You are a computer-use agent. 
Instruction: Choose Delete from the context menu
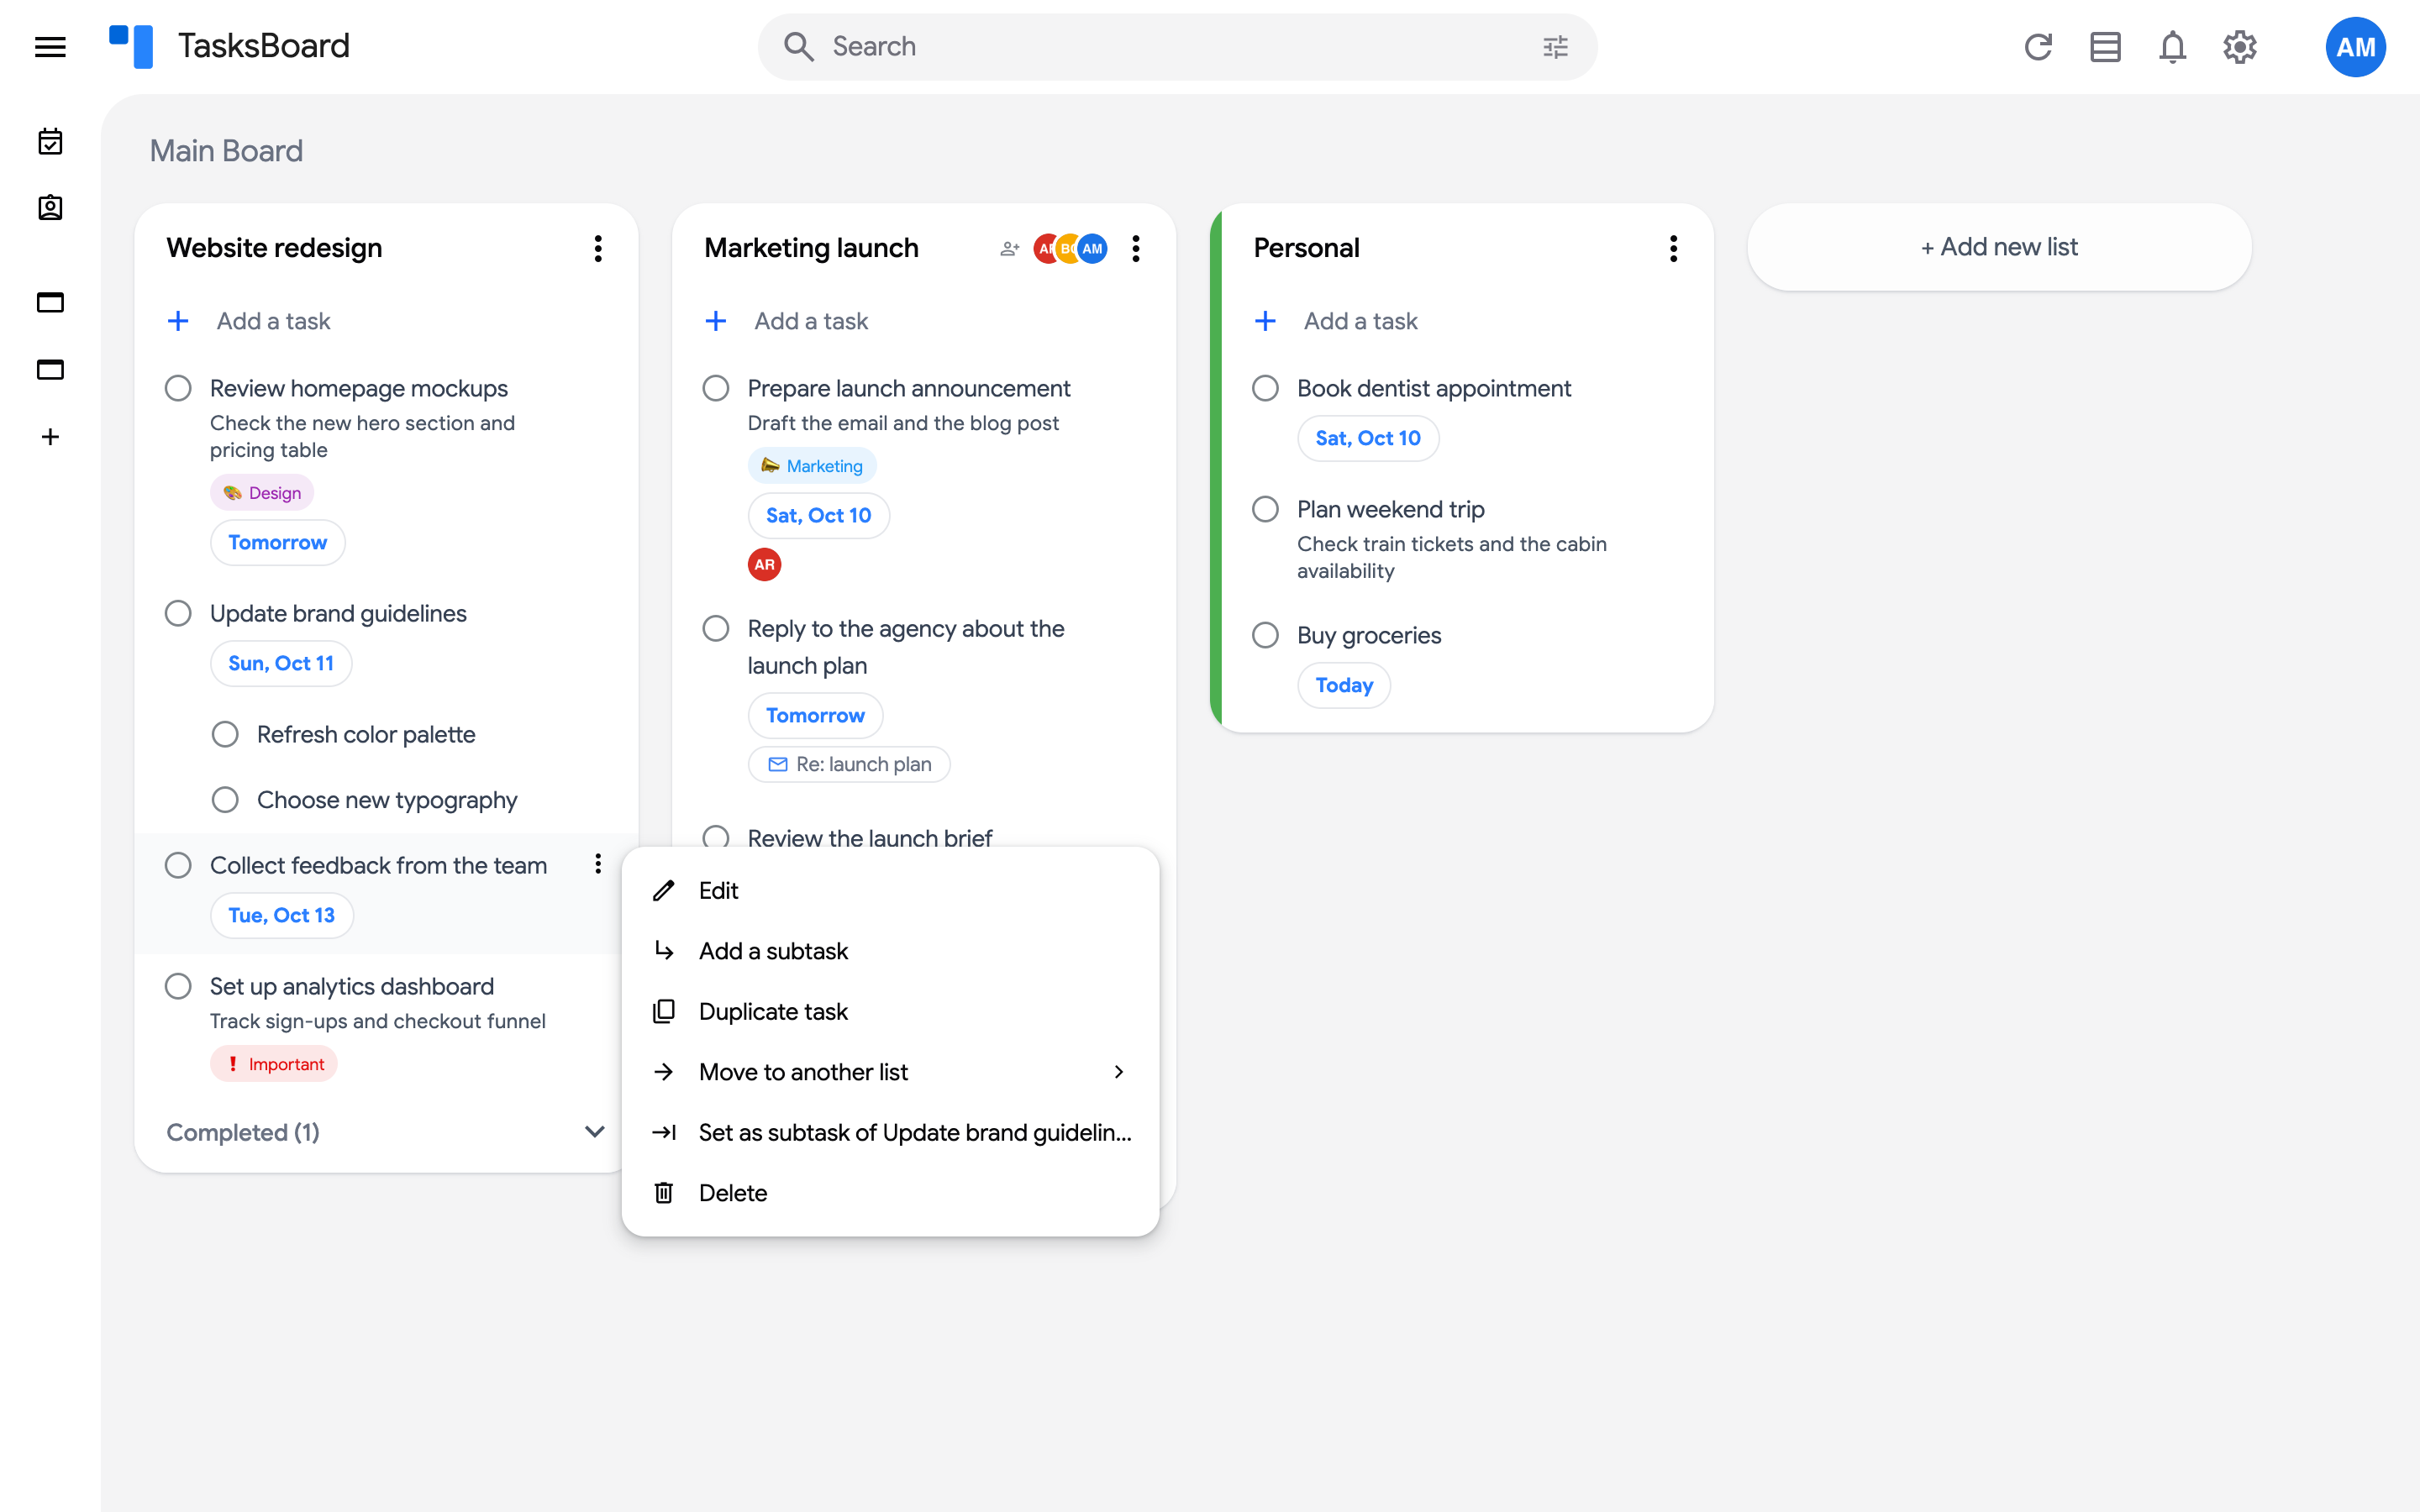click(x=890, y=1193)
